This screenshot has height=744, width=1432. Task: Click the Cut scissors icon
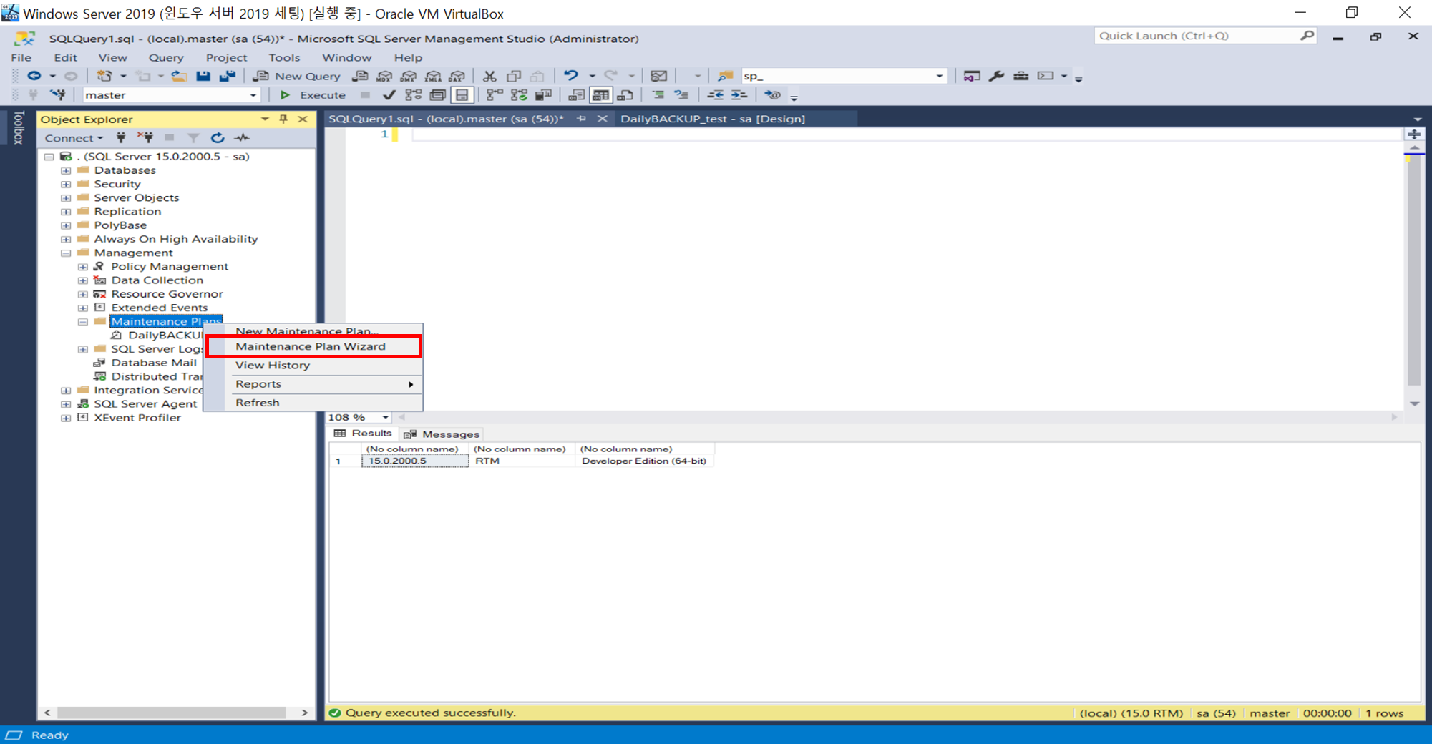pyautogui.click(x=489, y=76)
